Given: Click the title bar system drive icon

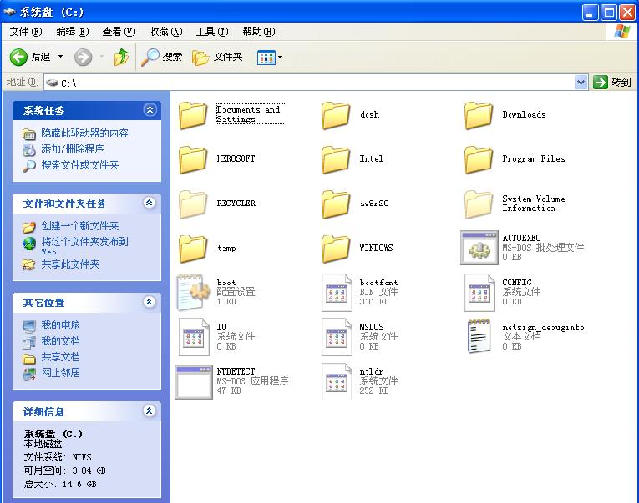Looking at the screenshot, I should point(9,13).
